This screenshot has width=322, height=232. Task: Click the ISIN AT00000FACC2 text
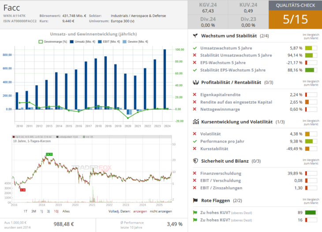(20, 21)
